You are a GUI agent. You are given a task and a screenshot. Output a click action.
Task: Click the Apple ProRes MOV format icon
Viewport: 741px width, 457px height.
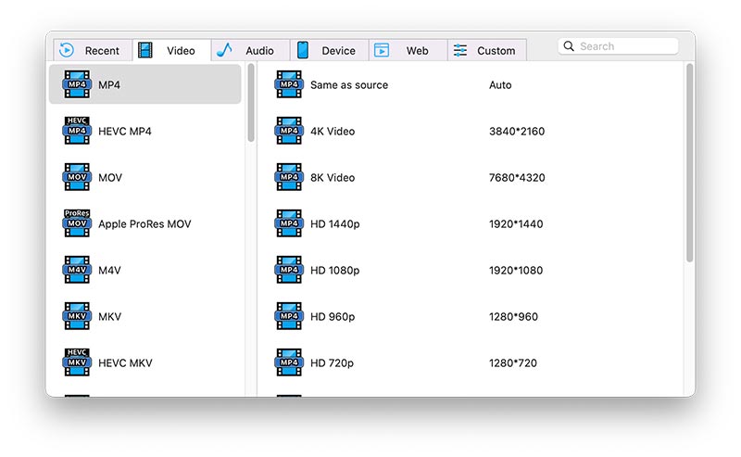click(x=77, y=222)
